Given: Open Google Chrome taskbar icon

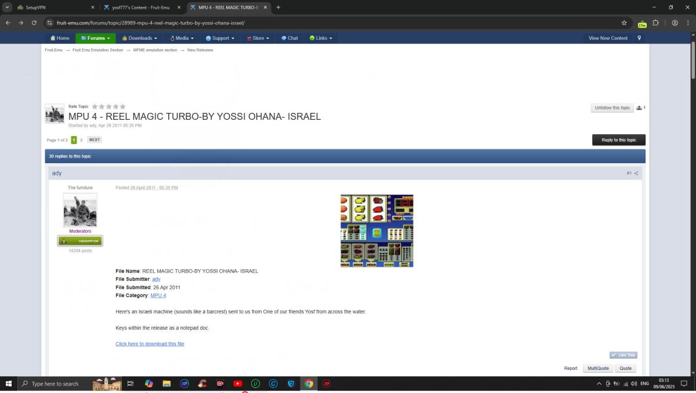Looking at the screenshot, I should 309,383.
